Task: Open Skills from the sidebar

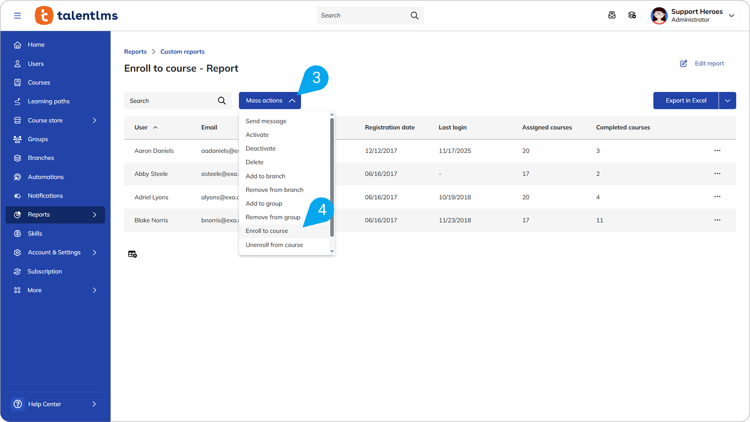Action: [x=35, y=233]
